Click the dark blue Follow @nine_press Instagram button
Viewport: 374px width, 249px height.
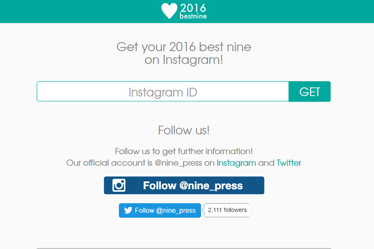click(x=193, y=186)
